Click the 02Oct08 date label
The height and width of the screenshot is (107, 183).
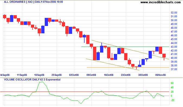coord(74,75)
